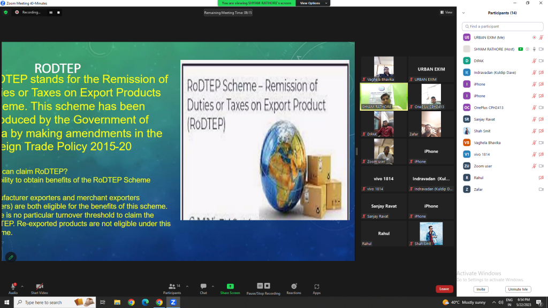Pause recording with the top pause icon
The width and height of the screenshot is (548, 308).
pos(51,12)
